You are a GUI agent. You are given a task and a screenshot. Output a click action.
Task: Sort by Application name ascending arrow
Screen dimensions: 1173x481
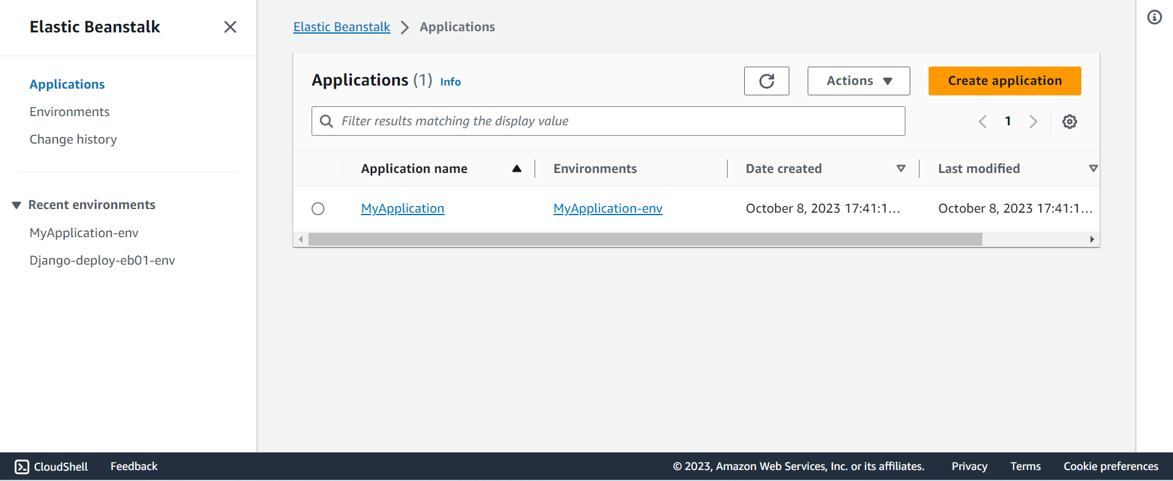[x=517, y=169]
